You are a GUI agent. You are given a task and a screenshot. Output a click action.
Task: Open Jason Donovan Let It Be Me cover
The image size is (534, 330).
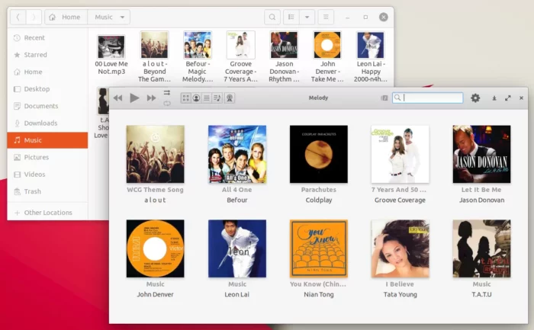(481, 154)
